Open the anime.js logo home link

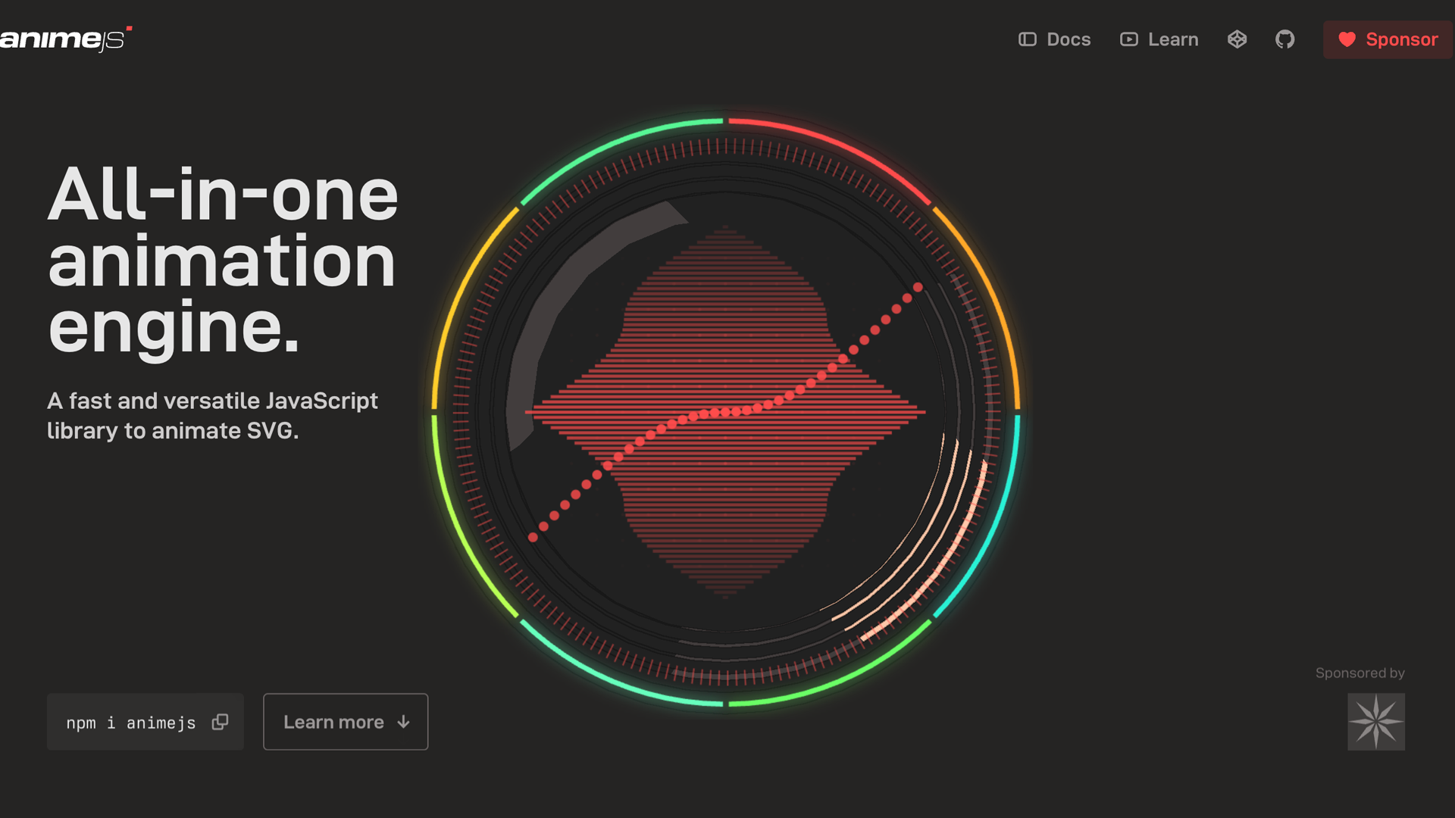coord(66,39)
